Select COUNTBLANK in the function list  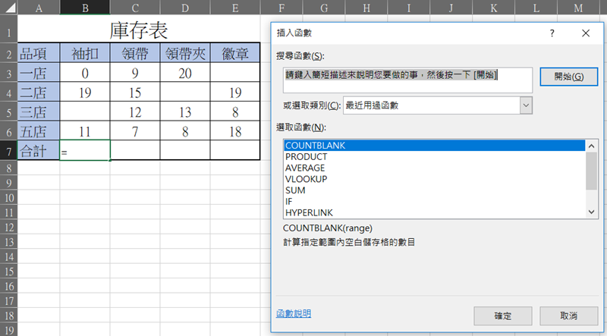(x=434, y=146)
